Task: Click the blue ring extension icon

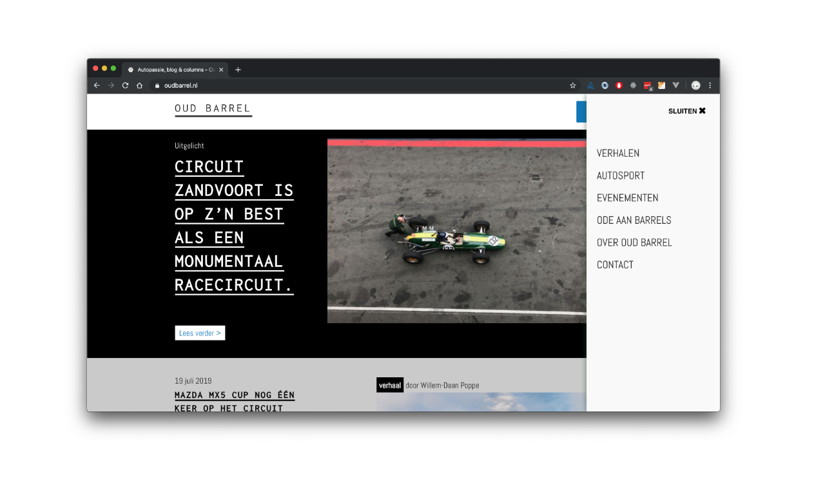Action: click(x=605, y=85)
